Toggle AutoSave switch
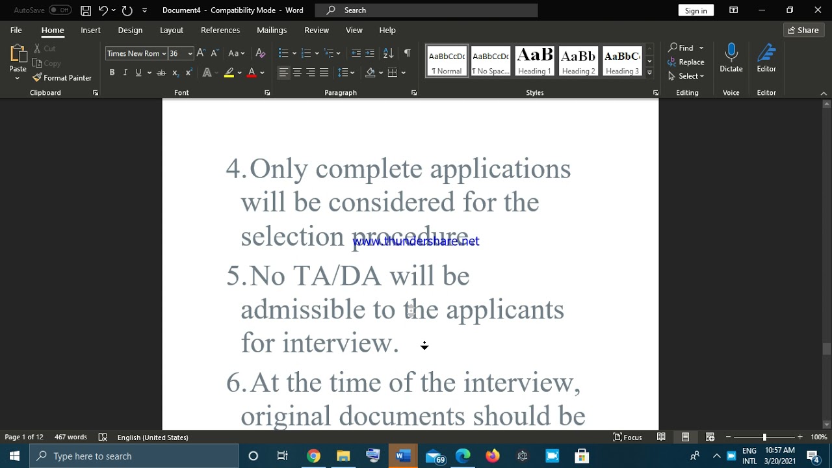This screenshot has height=468, width=832. point(60,10)
